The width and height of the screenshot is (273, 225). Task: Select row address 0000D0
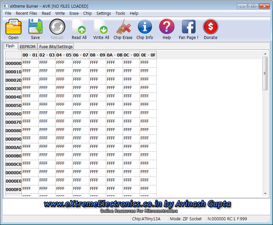(13, 173)
